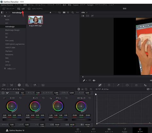Screen dimensions: 152x133
Task: Switch primaries to wheels mode
Action: pyautogui.click(x=79, y=89)
